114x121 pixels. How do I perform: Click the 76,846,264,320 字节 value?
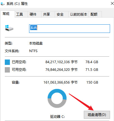[x=62, y=70]
